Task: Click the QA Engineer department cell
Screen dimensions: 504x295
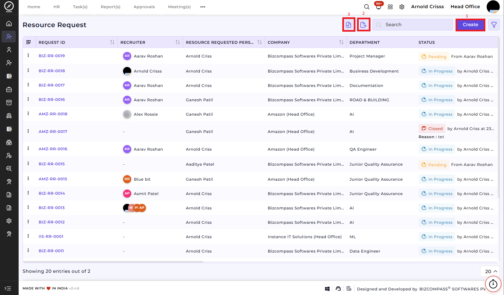Action: [363, 149]
